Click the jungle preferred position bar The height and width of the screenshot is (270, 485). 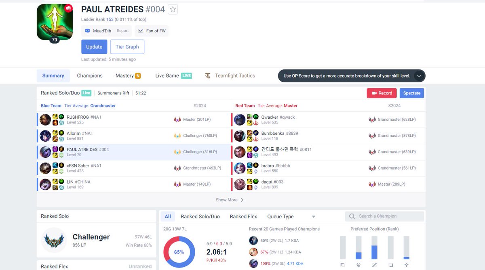click(358, 248)
